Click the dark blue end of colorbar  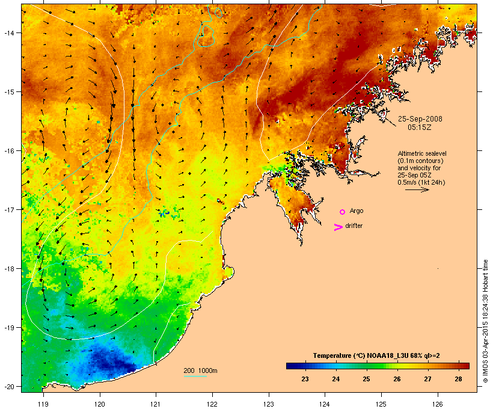[x=291, y=366]
